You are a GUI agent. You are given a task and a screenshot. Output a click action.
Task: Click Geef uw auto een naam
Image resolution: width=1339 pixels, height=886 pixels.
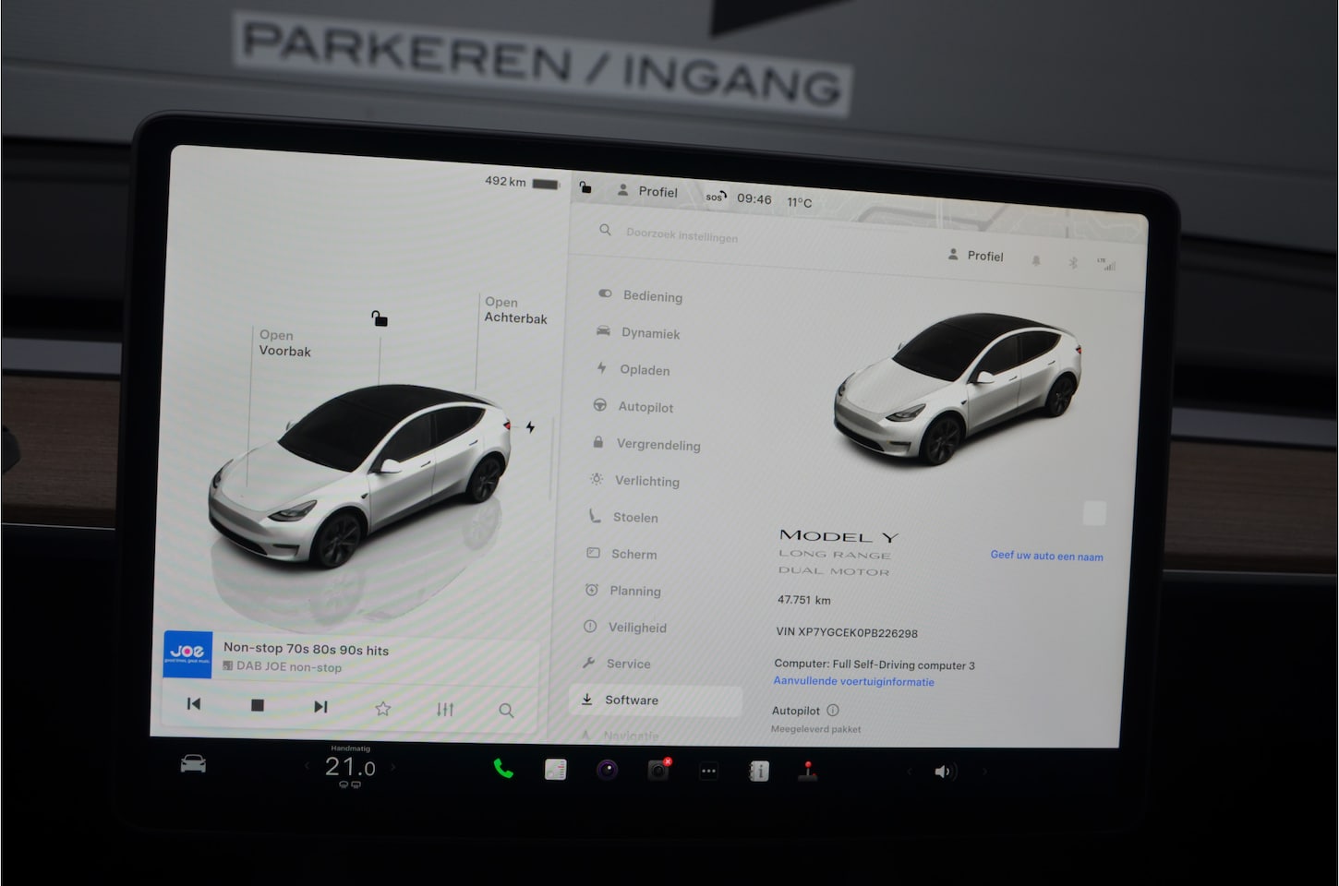[1046, 556]
